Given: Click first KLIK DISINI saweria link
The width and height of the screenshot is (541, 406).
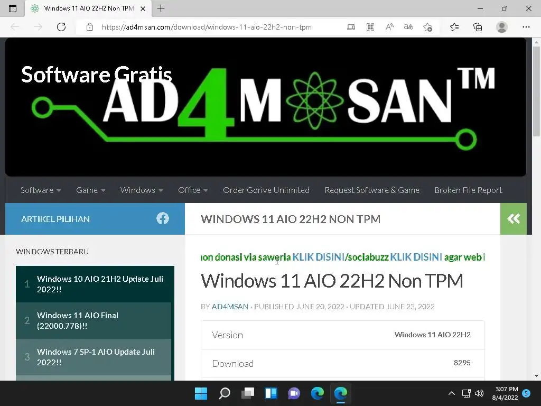Looking at the screenshot, I should 318,257.
